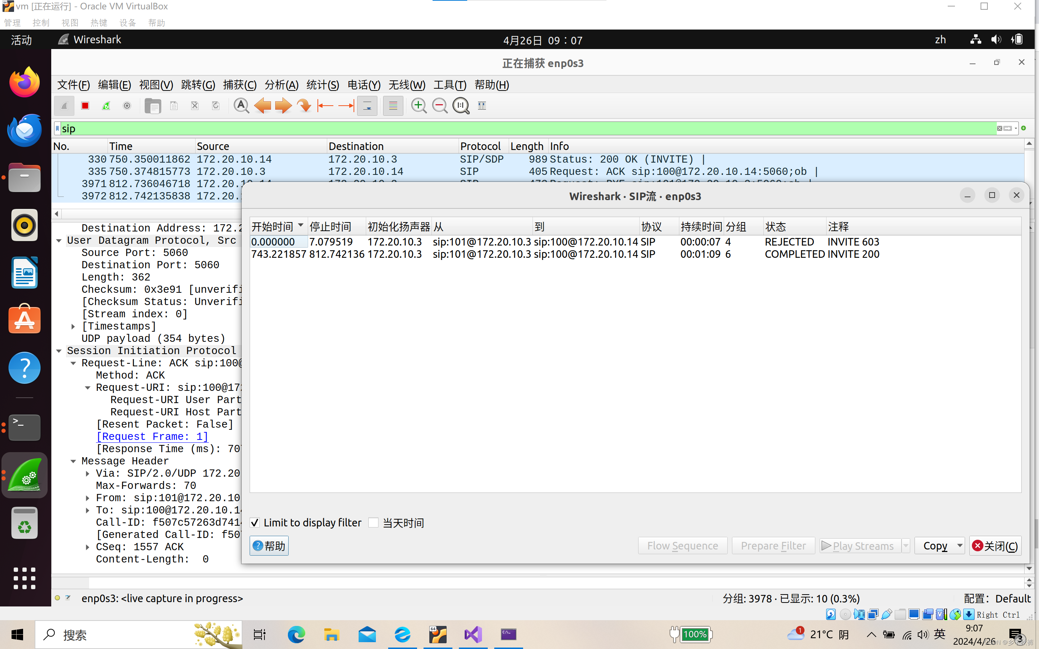This screenshot has height=649, width=1039.
Task: Select the COMPLETED INVITE 200 flow row
Action: point(635,254)
